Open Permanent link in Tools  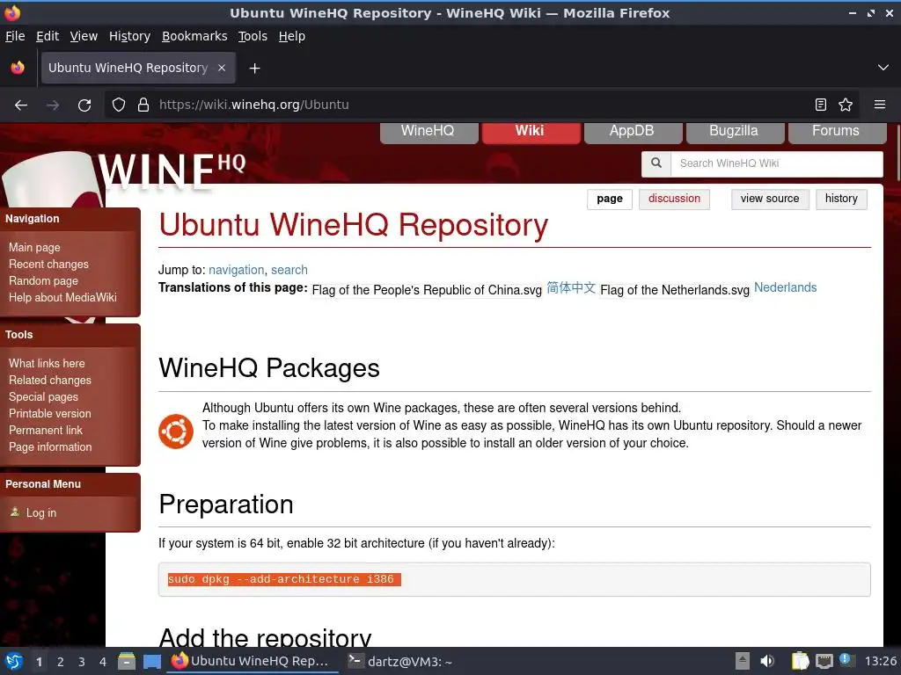pos(46,430)
